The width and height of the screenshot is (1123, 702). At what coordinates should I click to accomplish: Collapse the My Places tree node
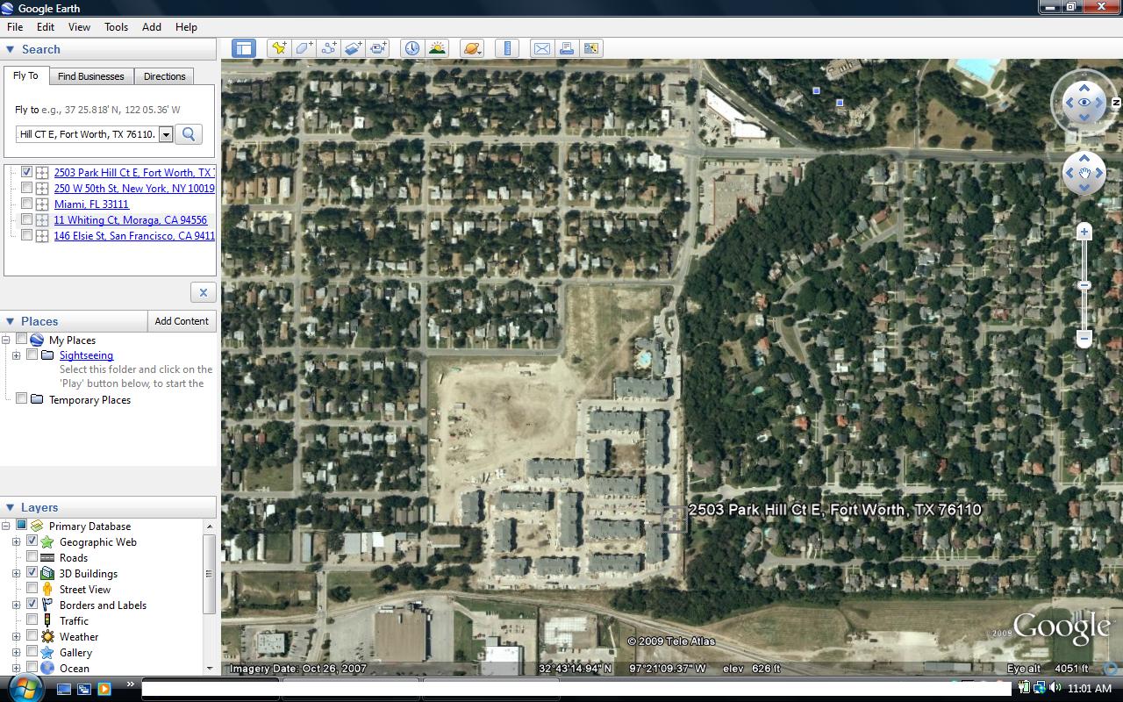(x=6, y=340)
